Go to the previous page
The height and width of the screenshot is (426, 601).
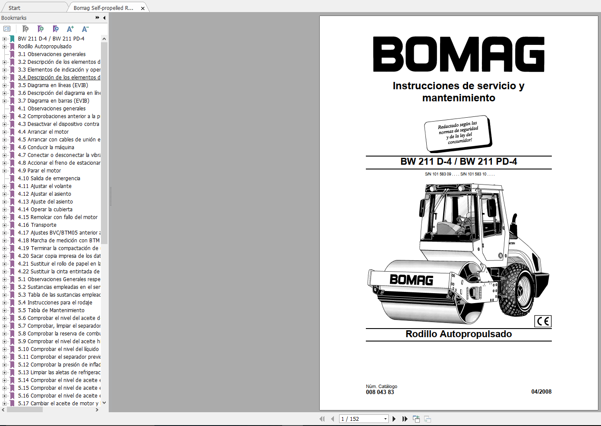pos(332,419)
